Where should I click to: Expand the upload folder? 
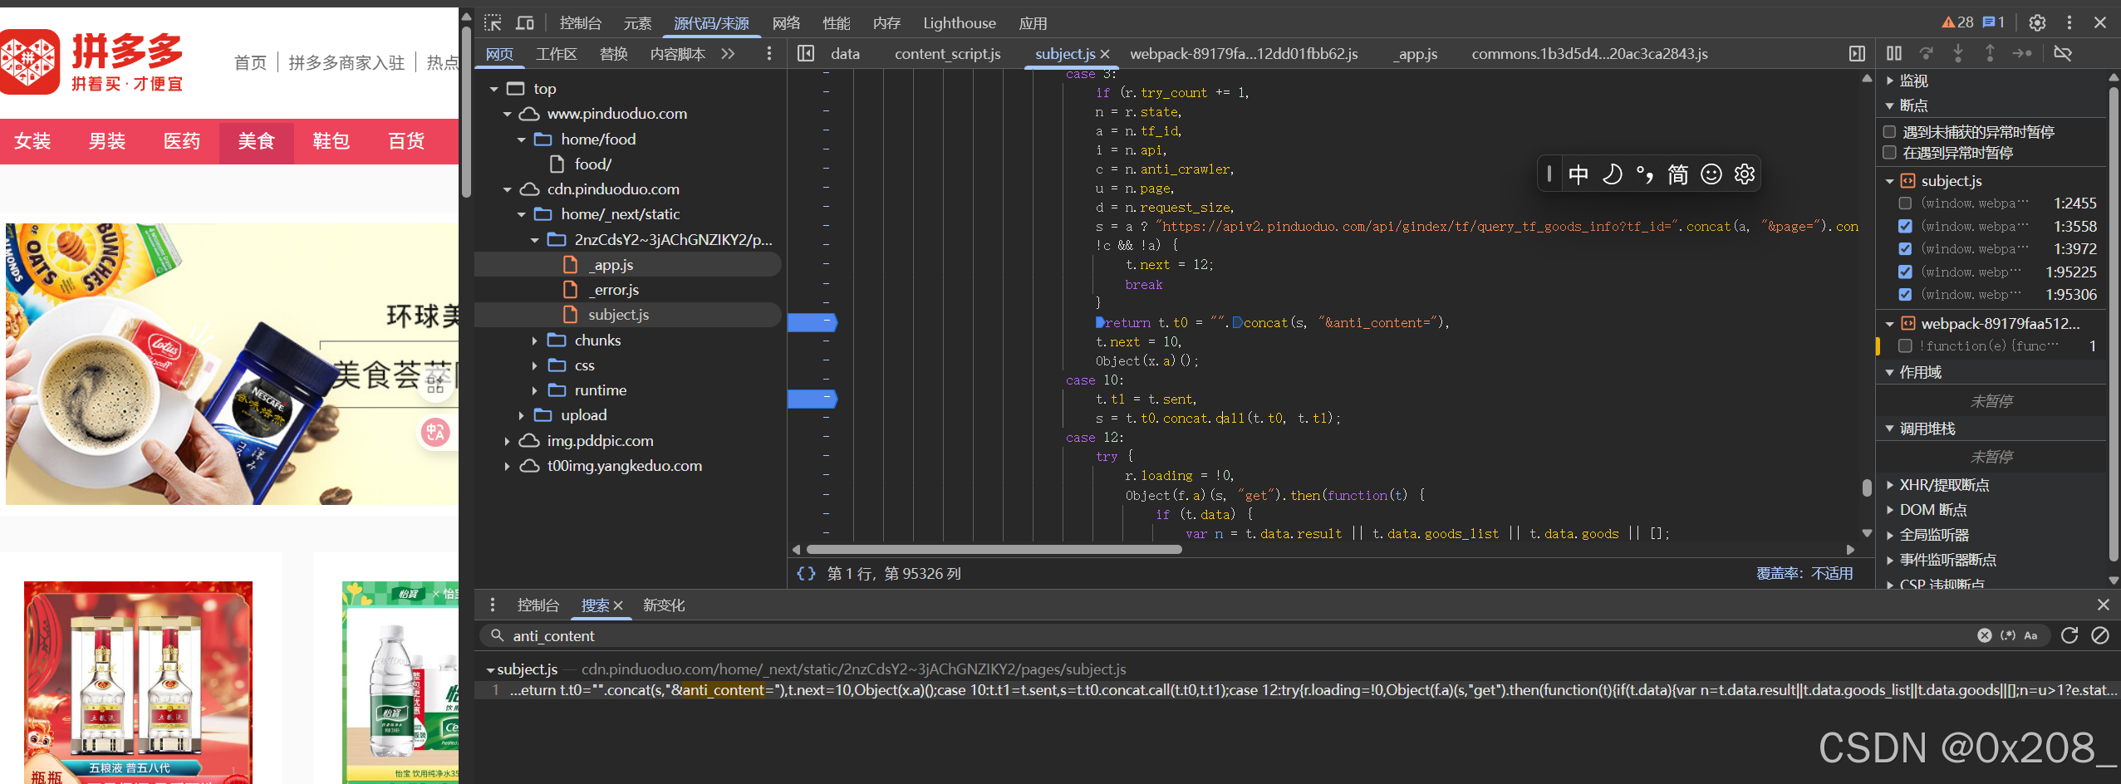pos(521,415)
